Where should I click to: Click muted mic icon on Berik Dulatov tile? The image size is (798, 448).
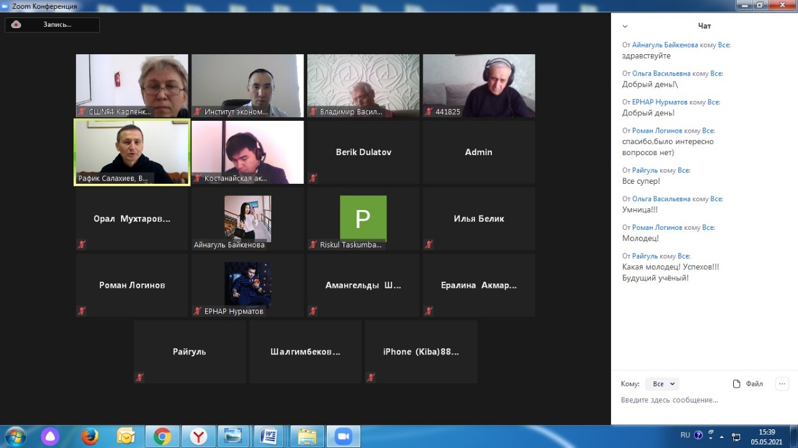point(313,178)
